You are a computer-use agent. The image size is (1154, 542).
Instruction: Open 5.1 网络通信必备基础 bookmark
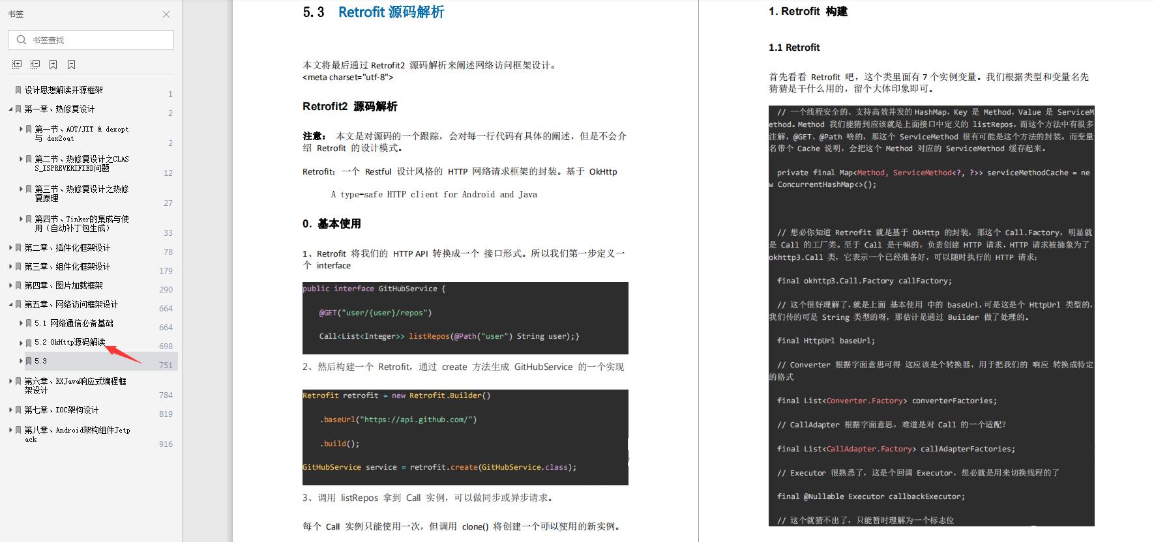74,323
